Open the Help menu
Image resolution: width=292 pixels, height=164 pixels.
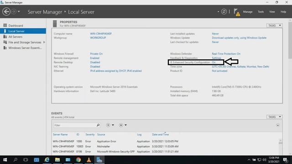283,12
